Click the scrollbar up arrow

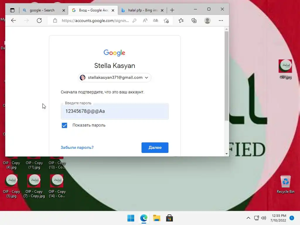(x=226, y=29)
